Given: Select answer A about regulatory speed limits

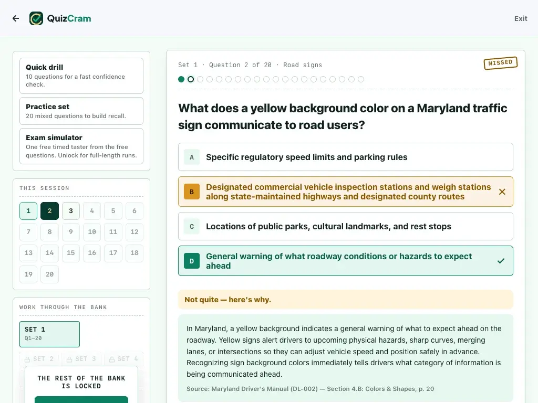Looking at the screenshot, I should [x=346, y=157].
